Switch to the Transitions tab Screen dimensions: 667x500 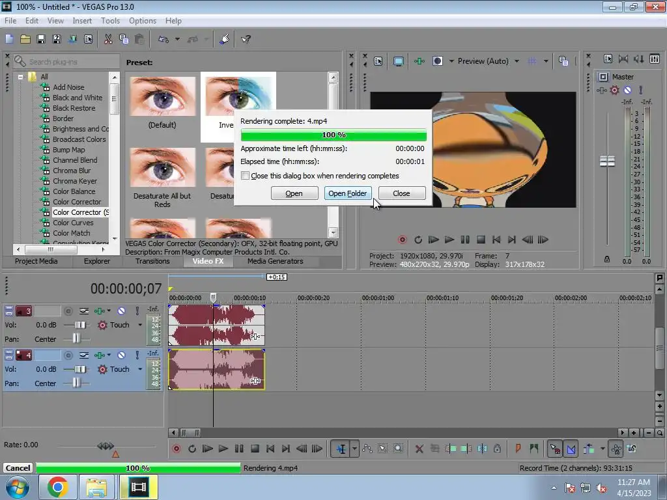coord(152,261)
